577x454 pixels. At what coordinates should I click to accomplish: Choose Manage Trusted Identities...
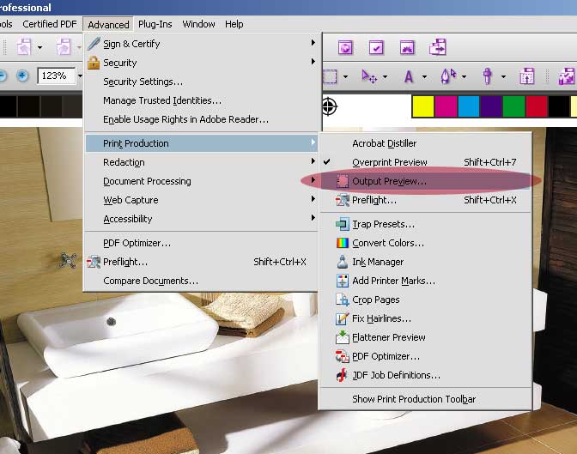[x=202, y=100]
